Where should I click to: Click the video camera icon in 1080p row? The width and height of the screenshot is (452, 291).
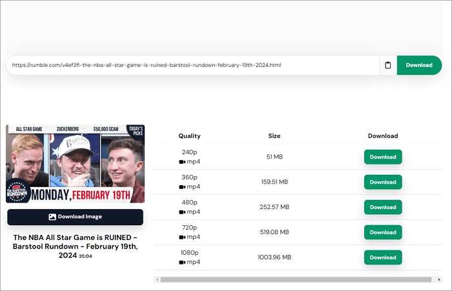coord(182,262)
